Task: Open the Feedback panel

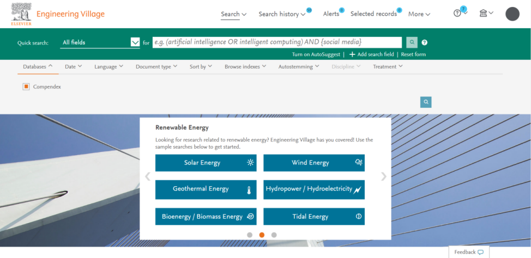Action: tap(469, 252)
